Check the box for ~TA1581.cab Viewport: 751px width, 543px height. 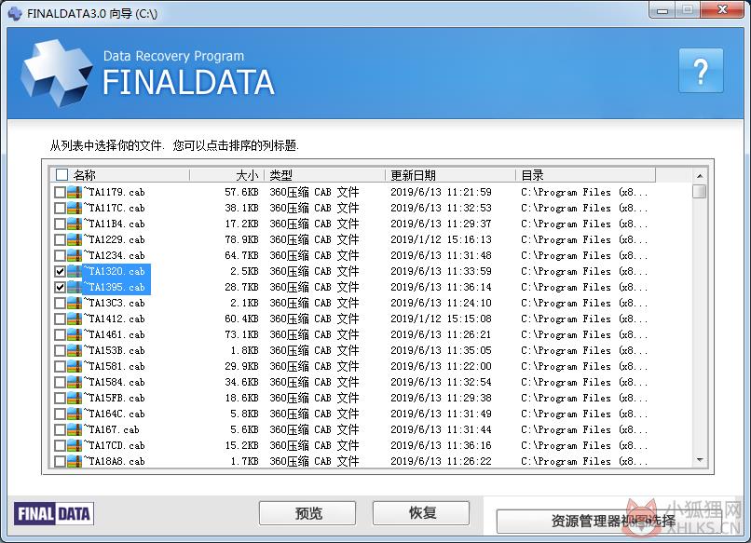60,366
